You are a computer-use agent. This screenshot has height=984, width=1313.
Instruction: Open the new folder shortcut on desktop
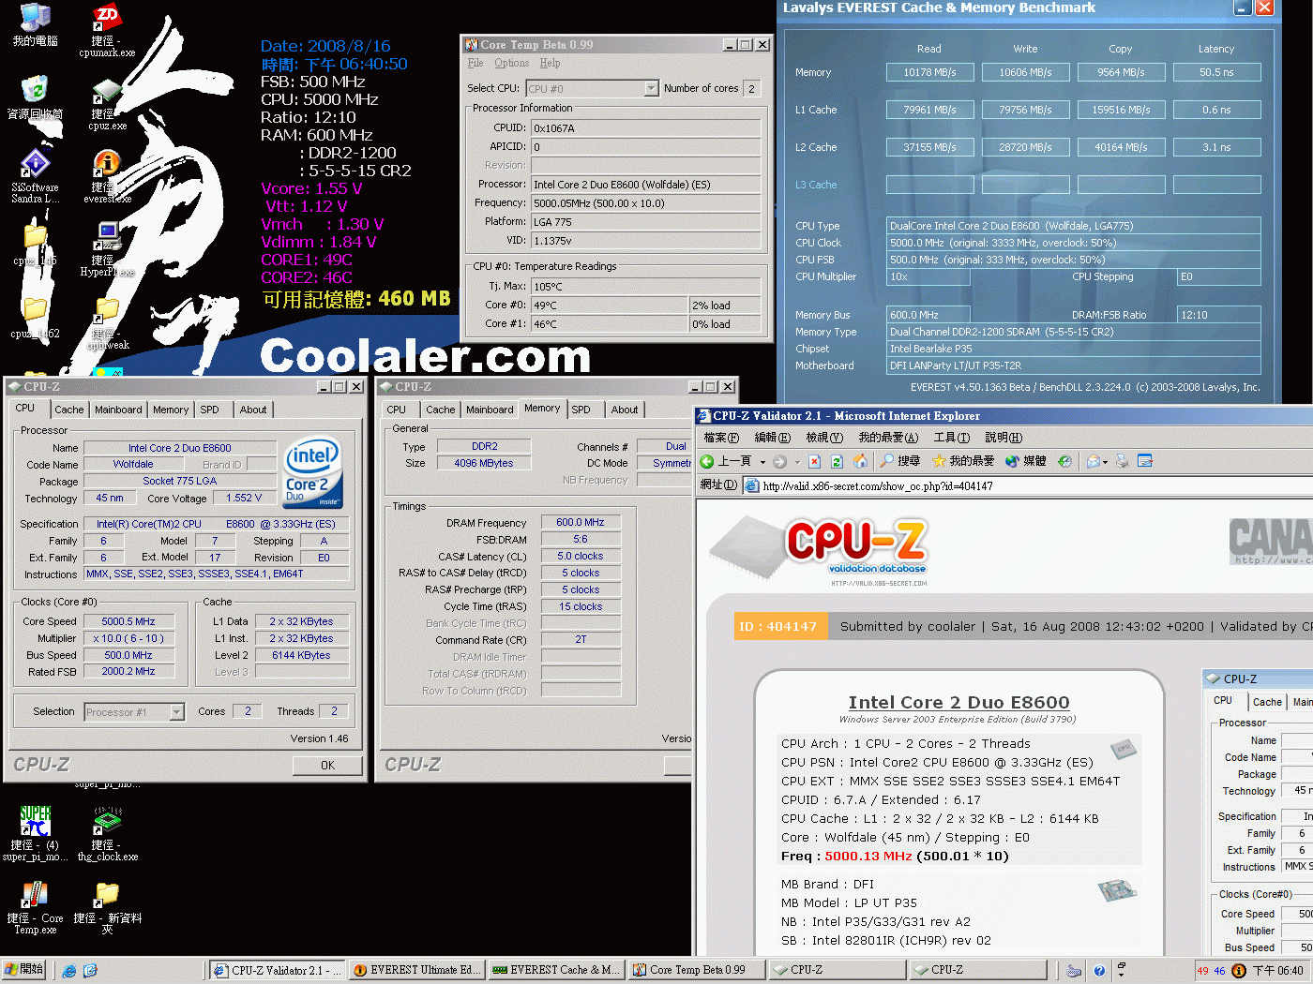coord(107,906)
